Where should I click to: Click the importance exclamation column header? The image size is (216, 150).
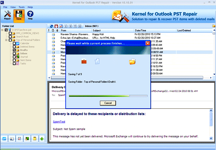click(49, 31)
